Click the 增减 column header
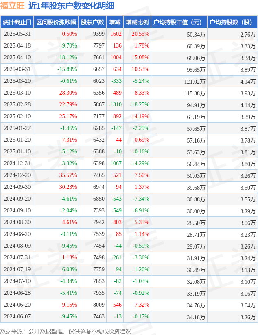Image resolution: width=258 pixels, height=335 pixels. pyautogui.click(x=115, y=22)
